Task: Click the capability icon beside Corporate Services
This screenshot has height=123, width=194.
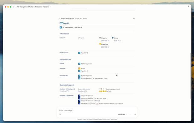Action: pyautogui.click(x=79, y=96)
